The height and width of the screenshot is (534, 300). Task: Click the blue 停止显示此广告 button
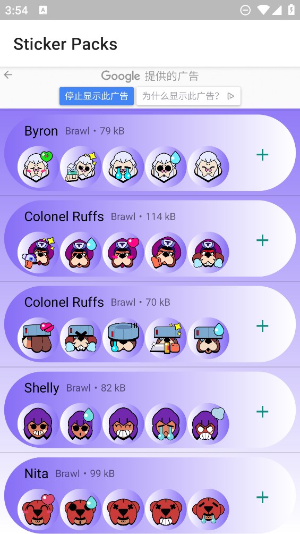[97, 96]
